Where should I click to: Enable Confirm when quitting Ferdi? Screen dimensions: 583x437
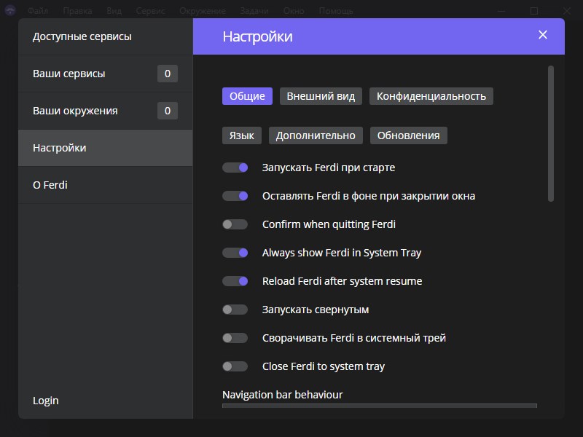[x=235, y=224]
